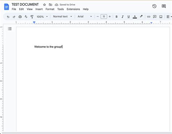Image resolution: width=172 pixels, height=134 pixels.
Task: Click the horizontal scrollbar at the bottom
Action: click(x=87, y=133)
